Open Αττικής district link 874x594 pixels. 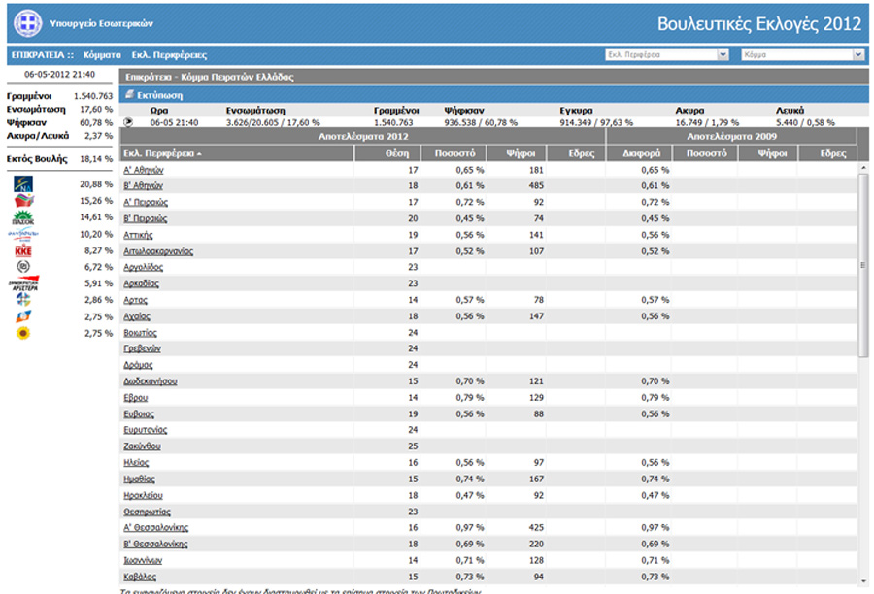click(138, 235)
